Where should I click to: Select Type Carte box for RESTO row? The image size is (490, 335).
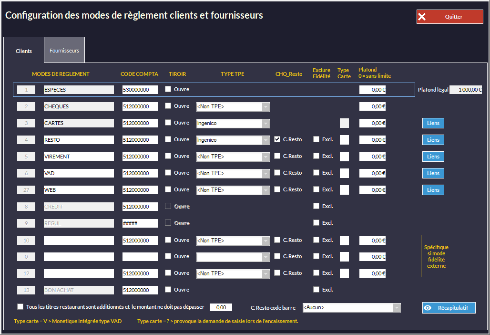point(344,140)
